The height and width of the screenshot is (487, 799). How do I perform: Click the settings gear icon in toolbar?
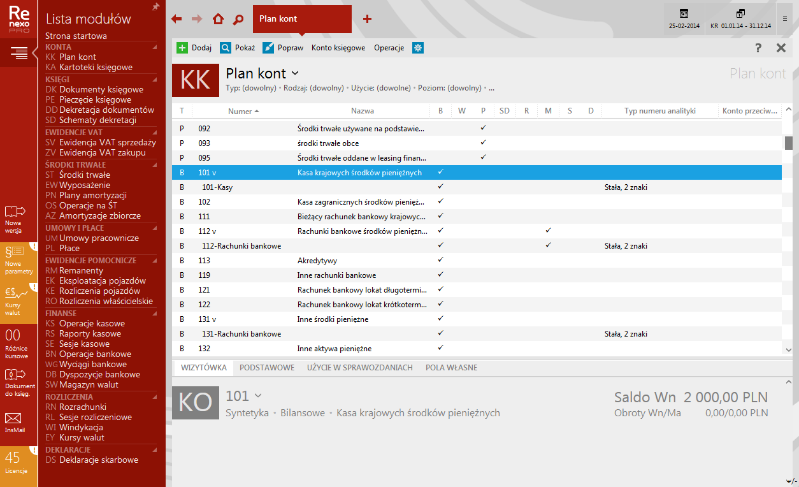(418, 48)
